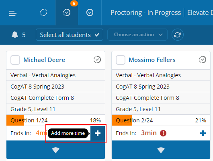Open Michael Deere student link
The image size is (213, 161).
[44, 60]
